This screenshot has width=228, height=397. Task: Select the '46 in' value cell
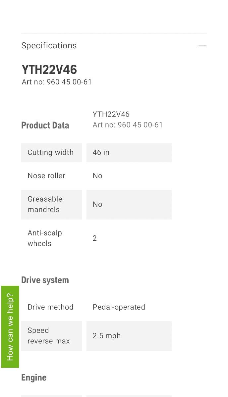tap(129, 153)
